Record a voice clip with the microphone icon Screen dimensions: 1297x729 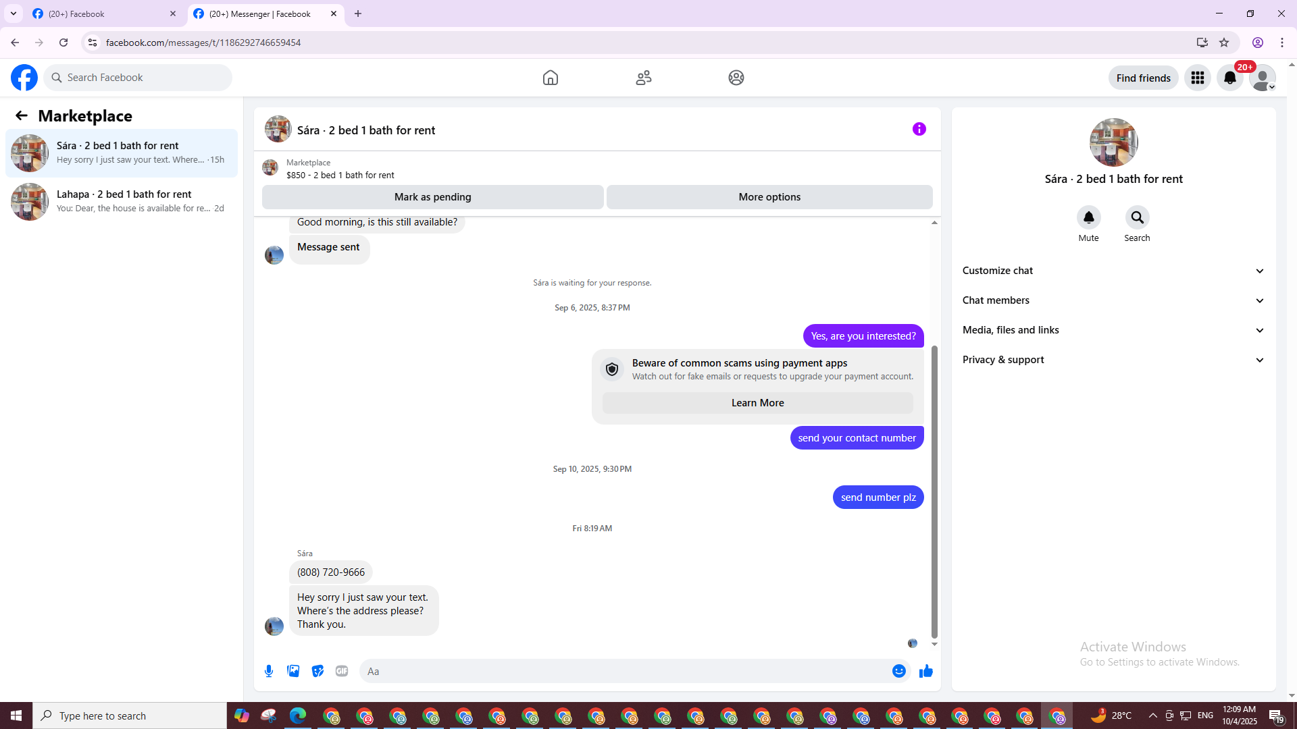(x=269, y=671)
